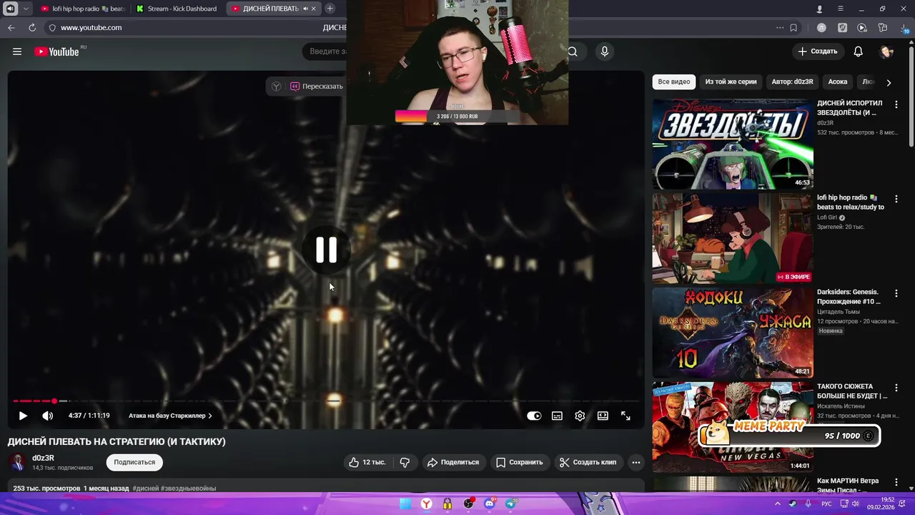Screen dimensions: 915x515
Task: Switch to the Stream - Kick Dashboard tab
Action: (177, 9)
